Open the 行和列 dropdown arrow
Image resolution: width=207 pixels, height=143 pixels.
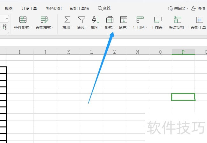pos(146,27)
